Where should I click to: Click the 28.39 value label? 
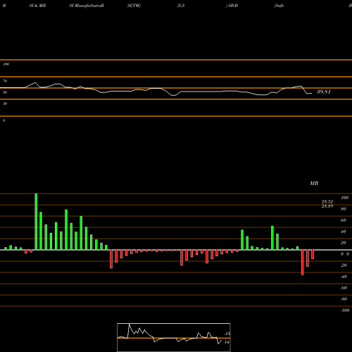coord(327,206)
